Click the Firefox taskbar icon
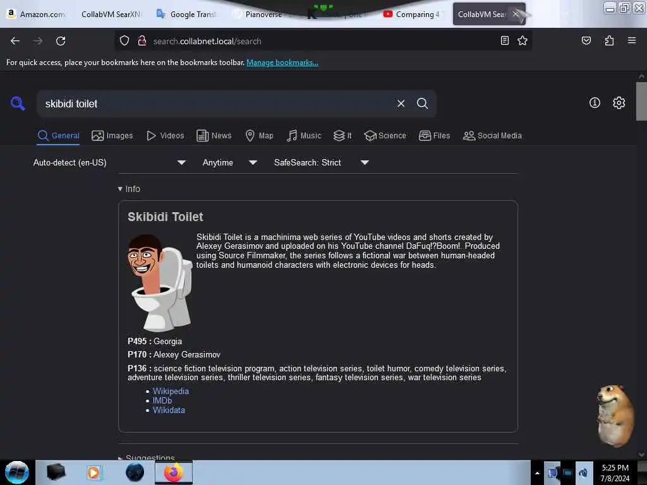Viewport: 647px width, 485px height. coord(174,472)
